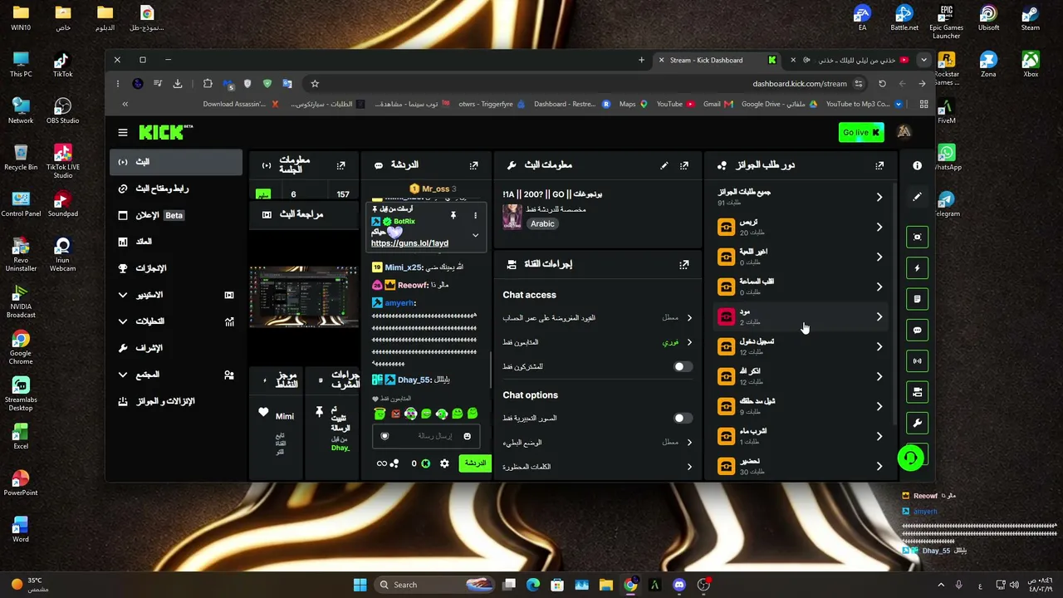Toggle the chat bubble widget icon
This screenshot has height=598, width=1063.
click(x=918, y=330)
